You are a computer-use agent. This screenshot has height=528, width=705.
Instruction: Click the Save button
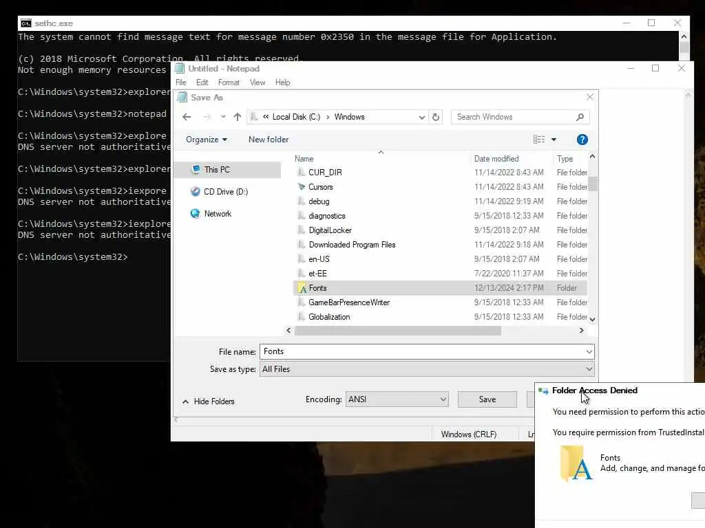487,399
